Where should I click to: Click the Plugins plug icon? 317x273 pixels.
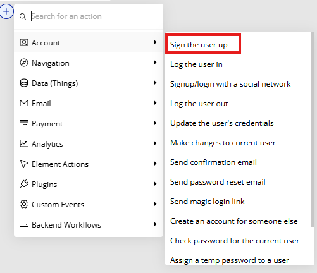[24, 184]
